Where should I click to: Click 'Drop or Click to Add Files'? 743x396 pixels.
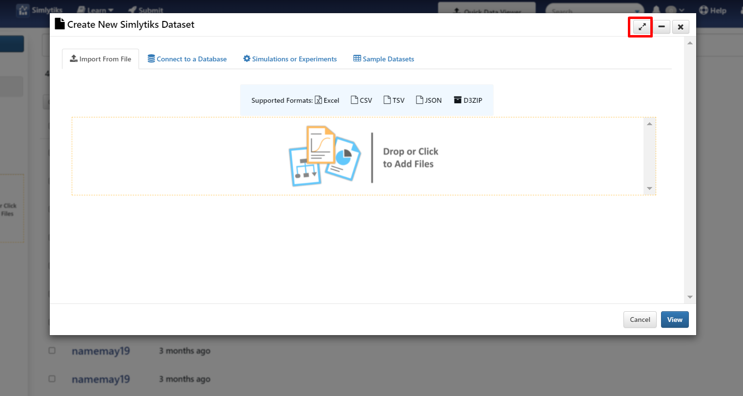coord(410,158)
